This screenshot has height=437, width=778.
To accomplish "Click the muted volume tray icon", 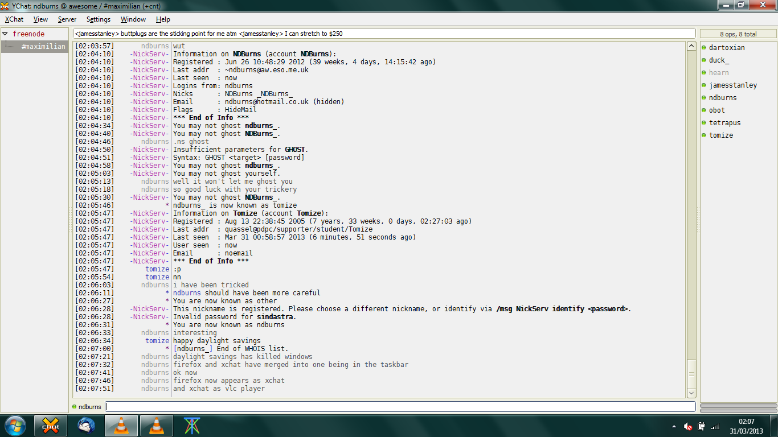I will click(688, 426).
